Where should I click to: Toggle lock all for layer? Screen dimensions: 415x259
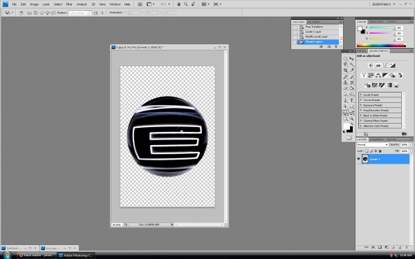pyautogui.click(x=380, y=151)
